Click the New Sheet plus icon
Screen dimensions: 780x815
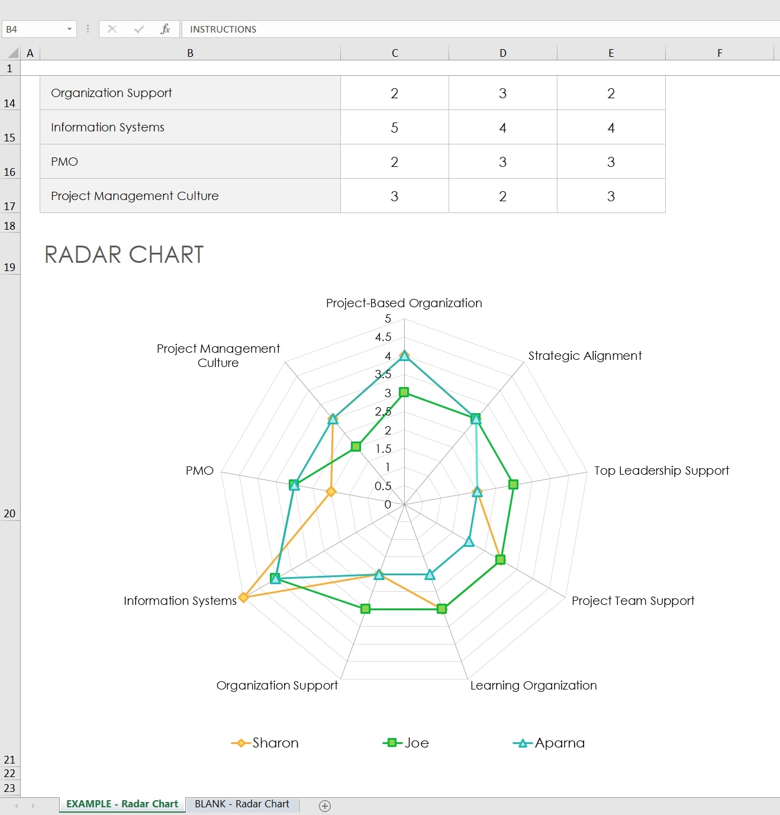point(324,805)
